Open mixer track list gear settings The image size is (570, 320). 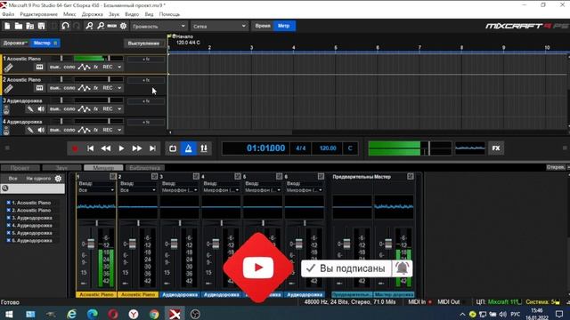58,179
